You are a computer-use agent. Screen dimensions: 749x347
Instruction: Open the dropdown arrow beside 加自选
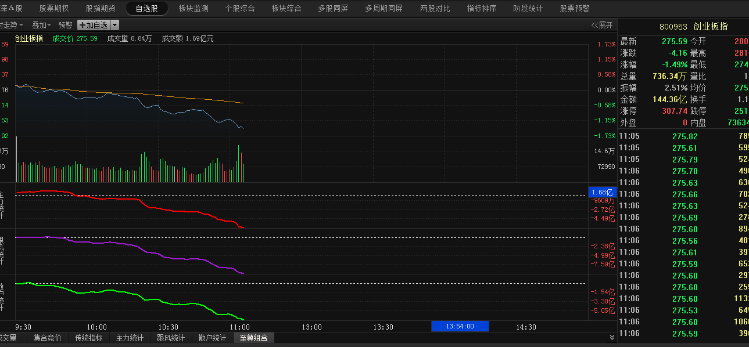click(114, 25)
